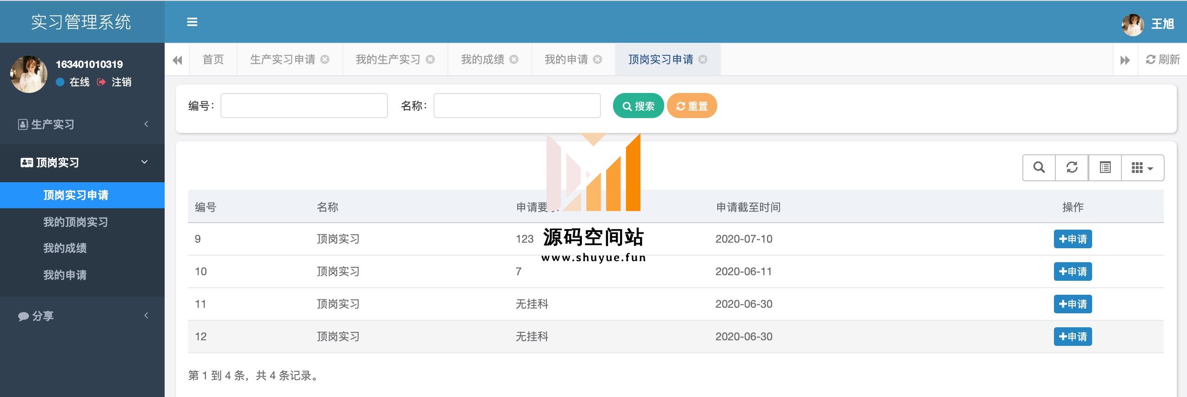
Task: Click the sidebar profile photo
Action: click(x=29, y=74)
